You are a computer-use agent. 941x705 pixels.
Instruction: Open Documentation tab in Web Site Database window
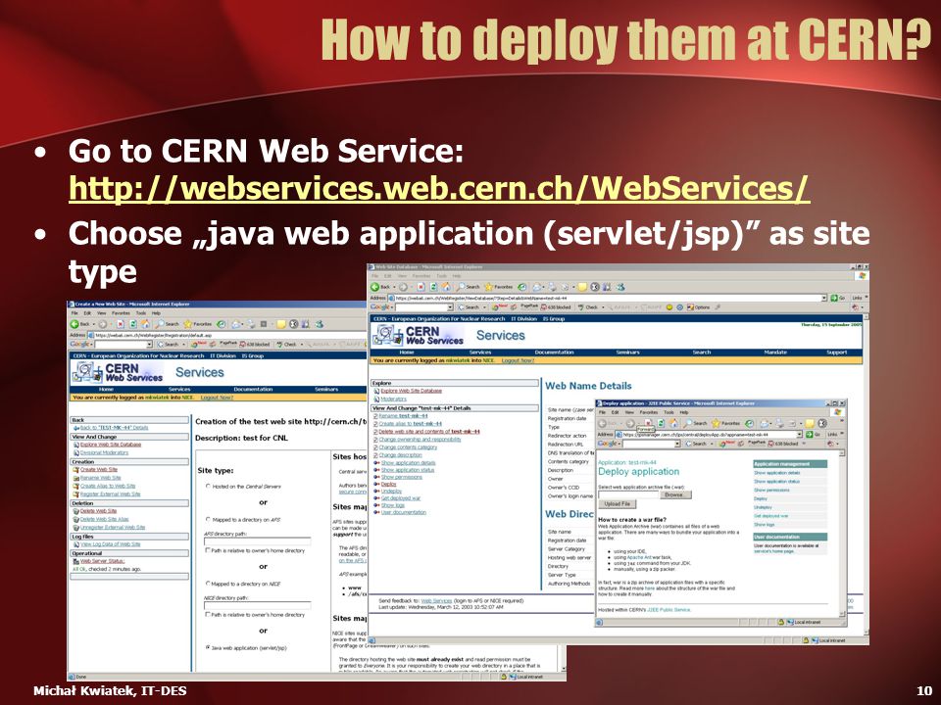click(554, 352)
